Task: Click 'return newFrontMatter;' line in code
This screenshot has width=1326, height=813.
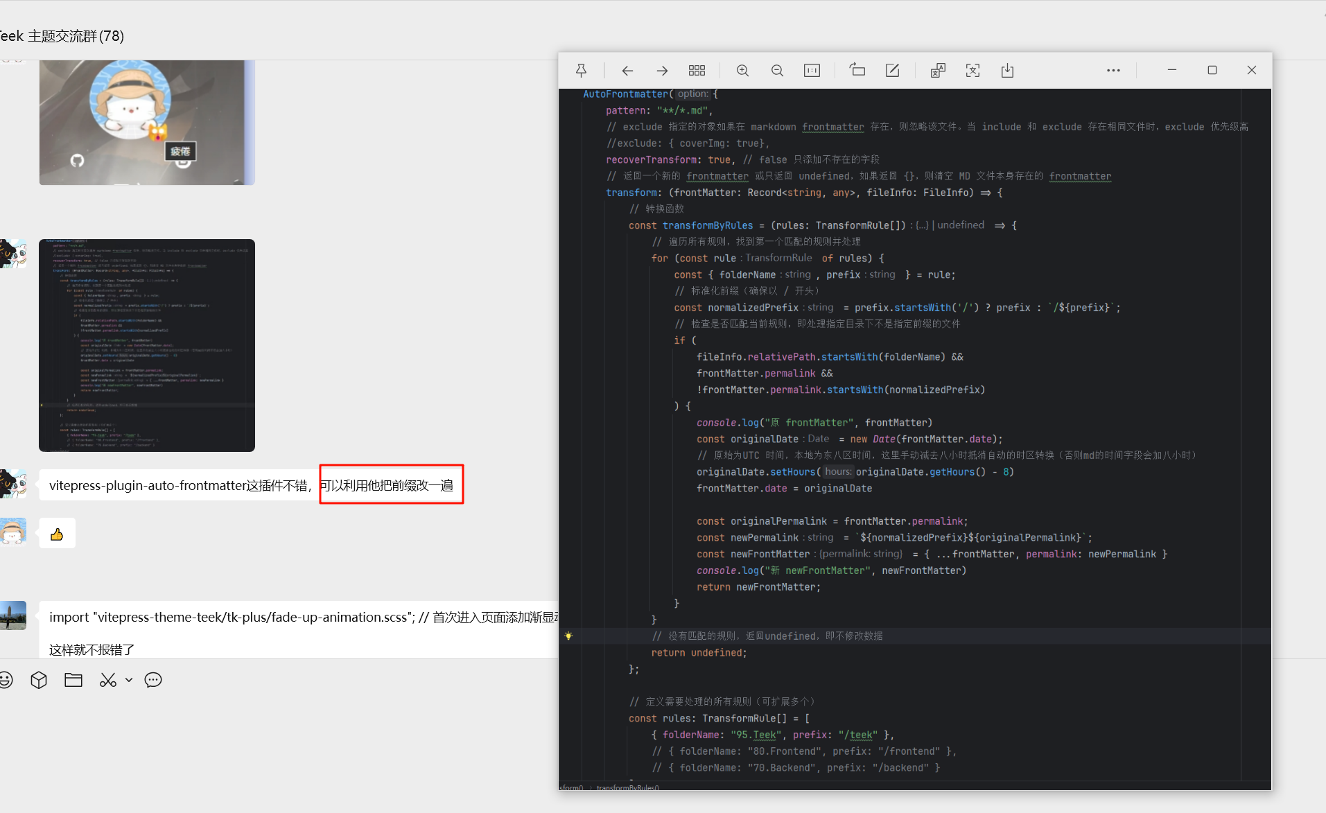Action: [758, 587]
